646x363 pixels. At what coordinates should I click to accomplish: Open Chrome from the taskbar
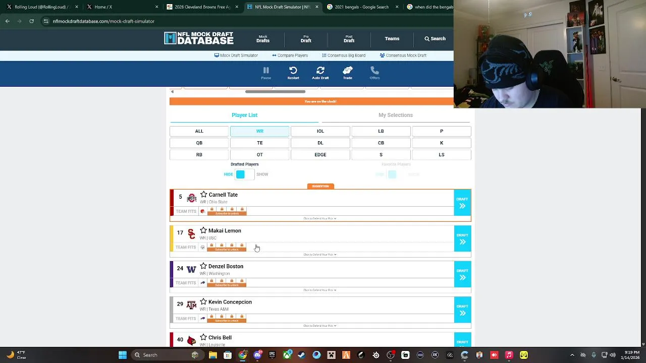click(x=243, y=355)
